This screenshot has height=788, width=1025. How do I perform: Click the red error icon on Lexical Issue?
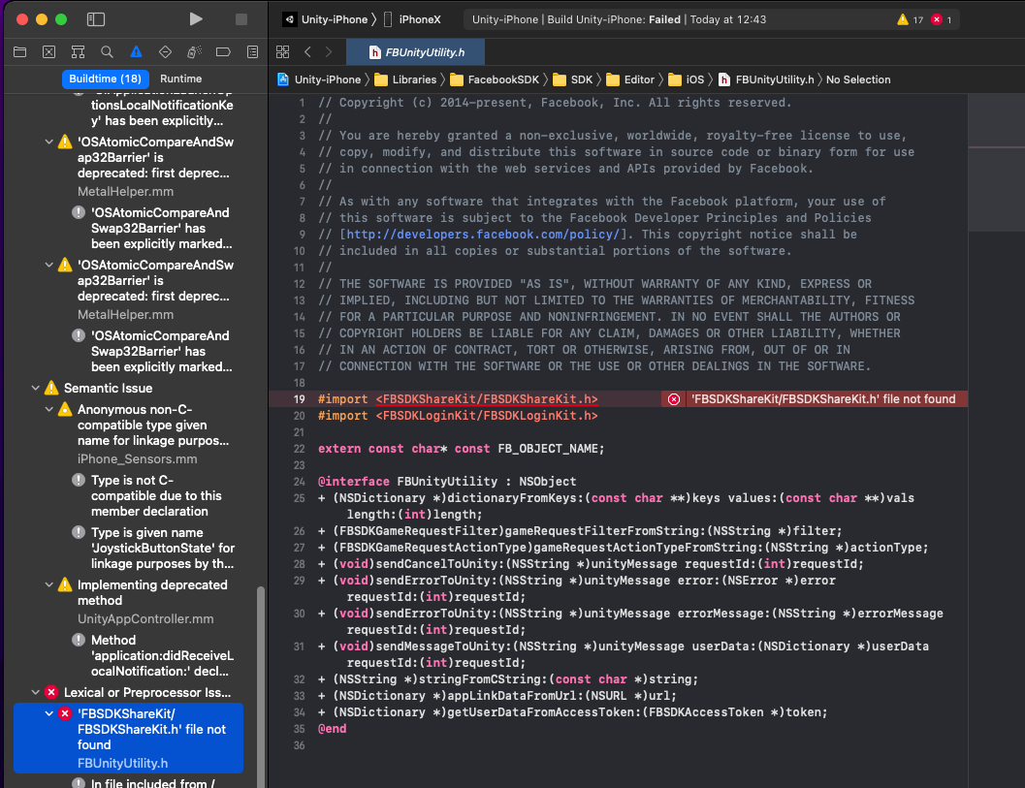click(51, 693)
